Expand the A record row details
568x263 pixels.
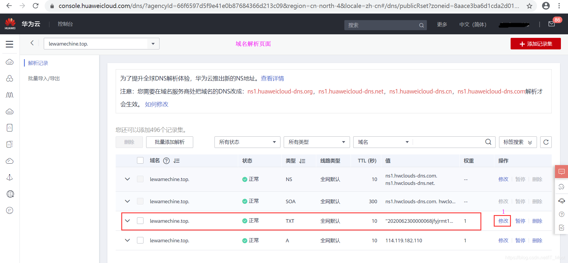pos(128,240)
